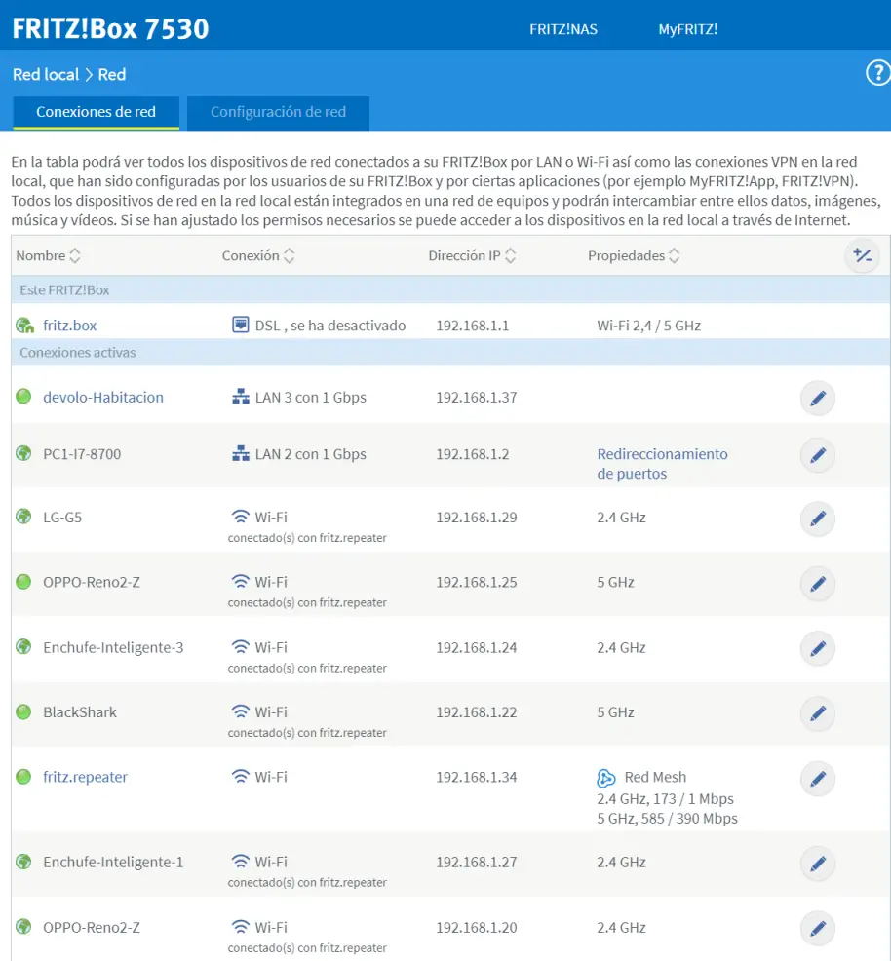Click the plus/minus column options icon
This screenshot has width=891, height=961.
862,255
